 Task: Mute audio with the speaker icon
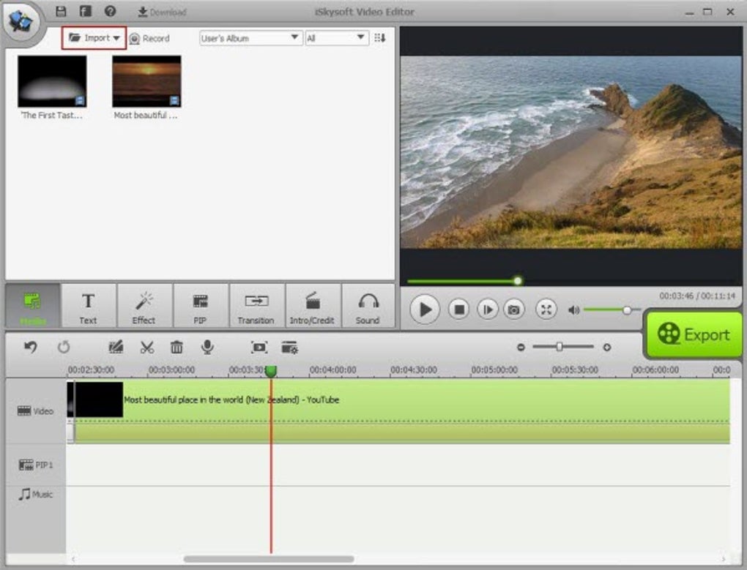coord(576,310)
